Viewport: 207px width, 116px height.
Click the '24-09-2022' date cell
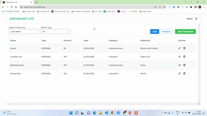[x=89, y=57]
